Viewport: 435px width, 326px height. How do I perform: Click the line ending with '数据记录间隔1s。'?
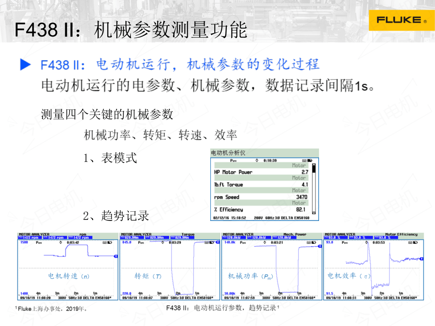click(208, 85)
